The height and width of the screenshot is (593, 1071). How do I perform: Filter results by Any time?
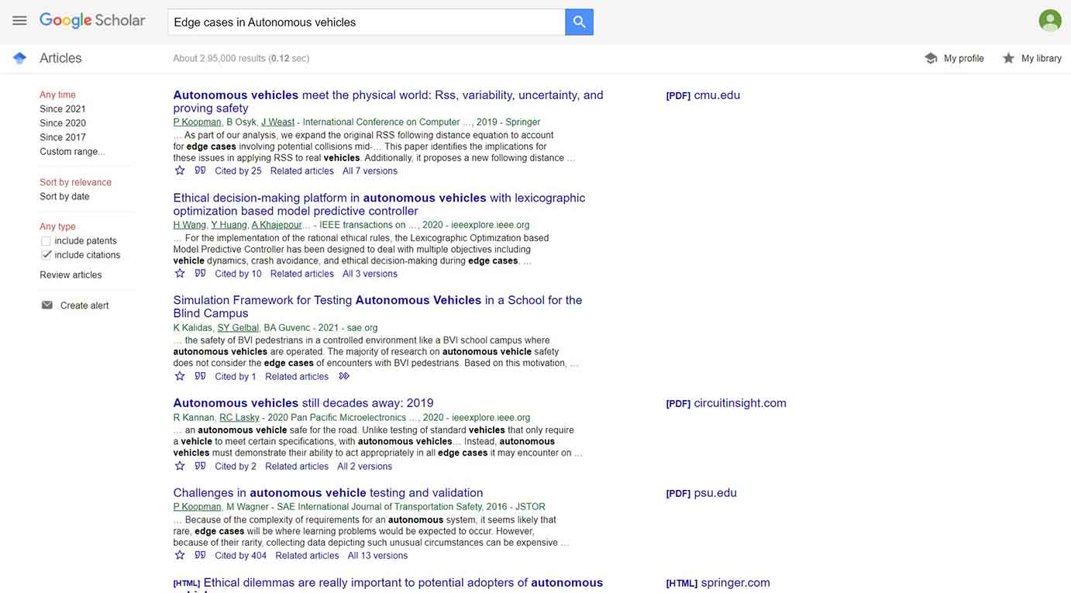tap(57, 95)
